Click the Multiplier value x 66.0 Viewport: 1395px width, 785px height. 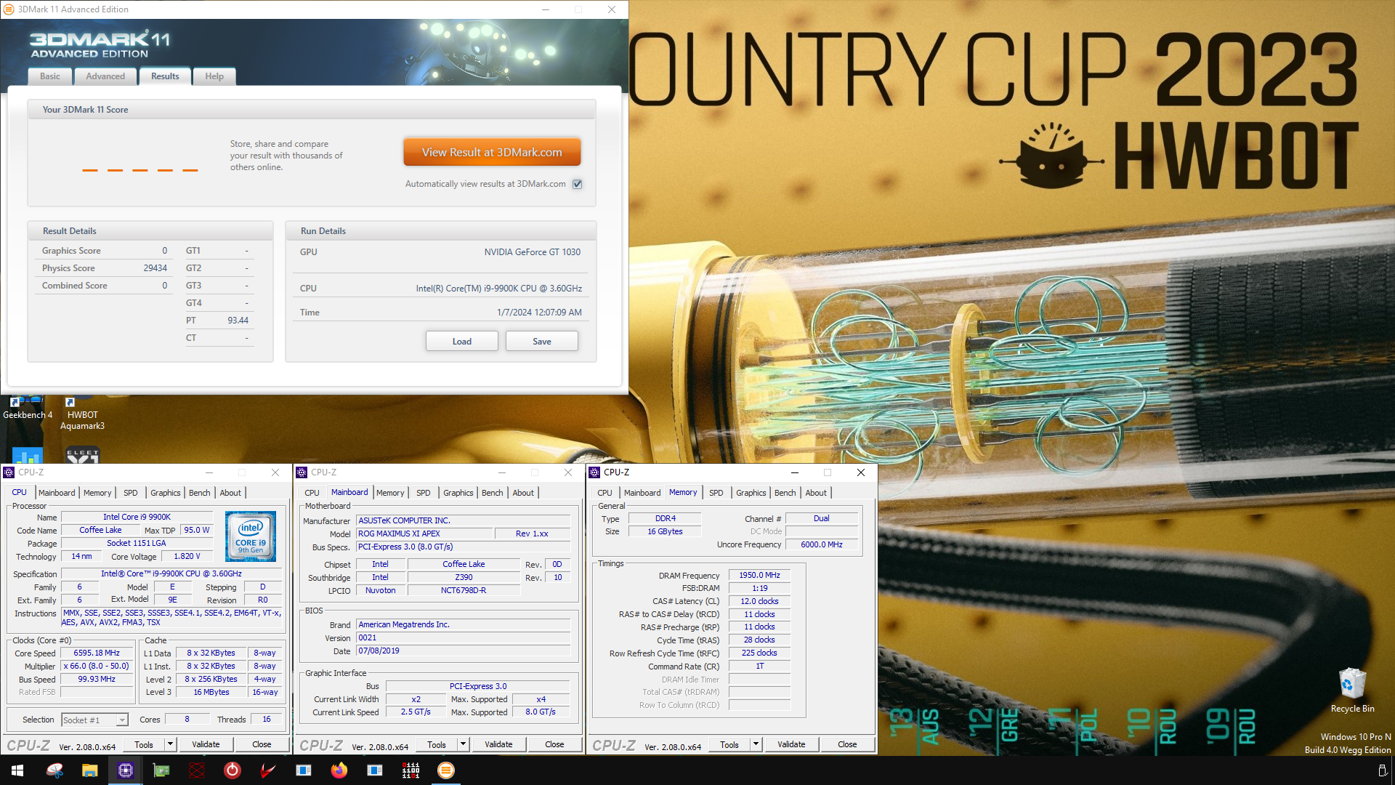coord(97,666)
